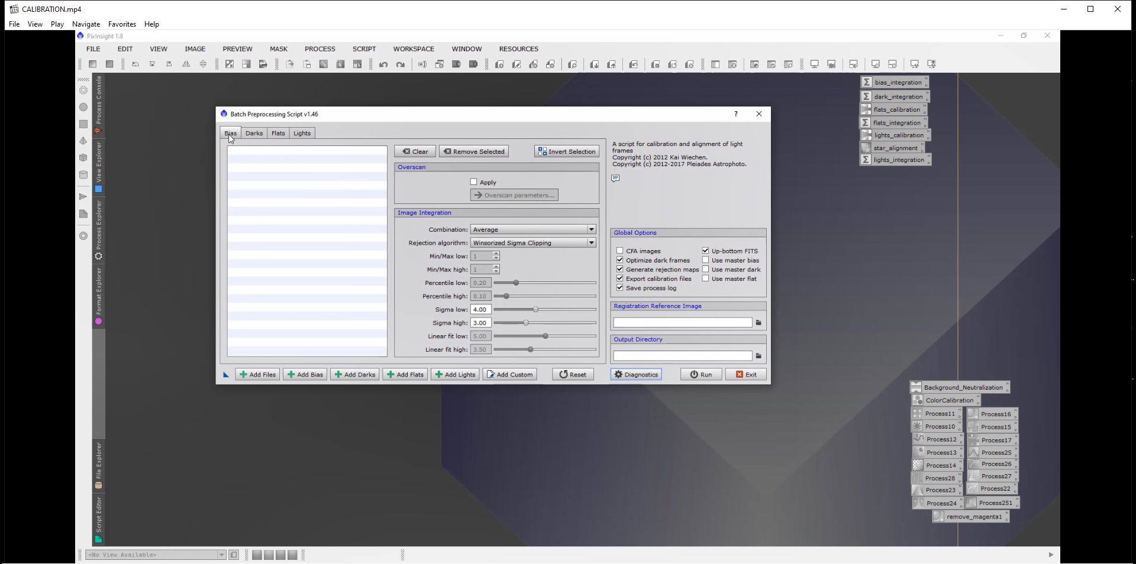
Task: Switch to the Lights tab
Action: point(302,133)
